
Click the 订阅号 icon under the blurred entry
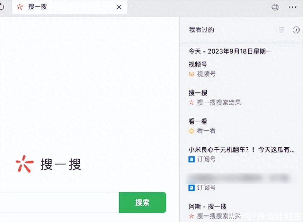(192, 188)
